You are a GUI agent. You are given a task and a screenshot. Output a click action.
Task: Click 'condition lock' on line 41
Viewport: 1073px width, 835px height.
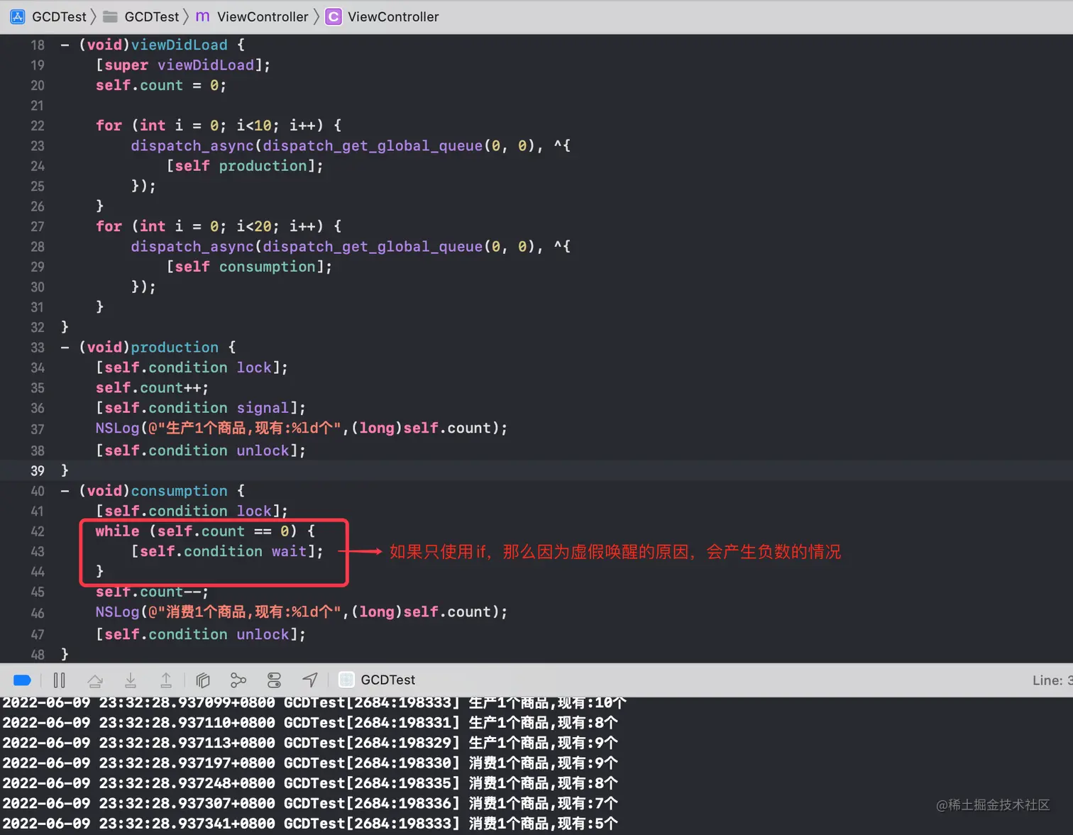(x=210, y=511)
